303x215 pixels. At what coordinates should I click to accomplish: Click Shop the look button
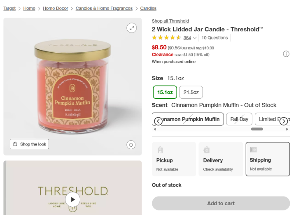29,144
